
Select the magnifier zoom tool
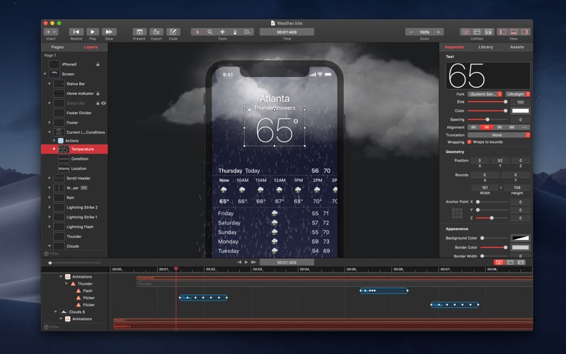coord(210,32)
